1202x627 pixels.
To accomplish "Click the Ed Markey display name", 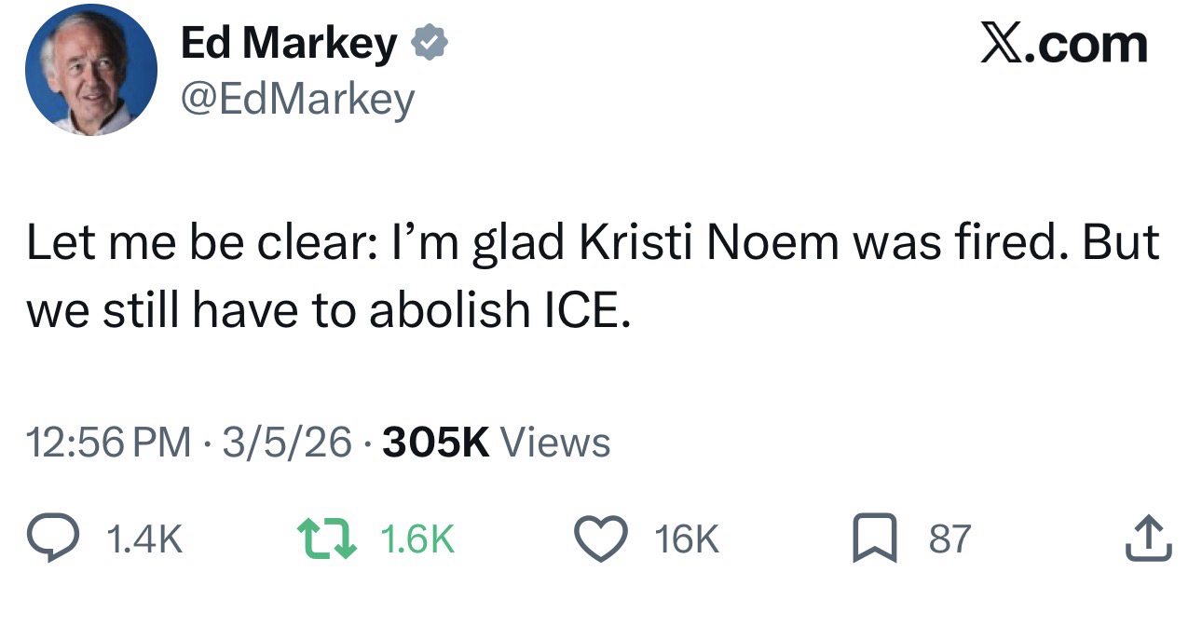I will click(x=288, y=43).
